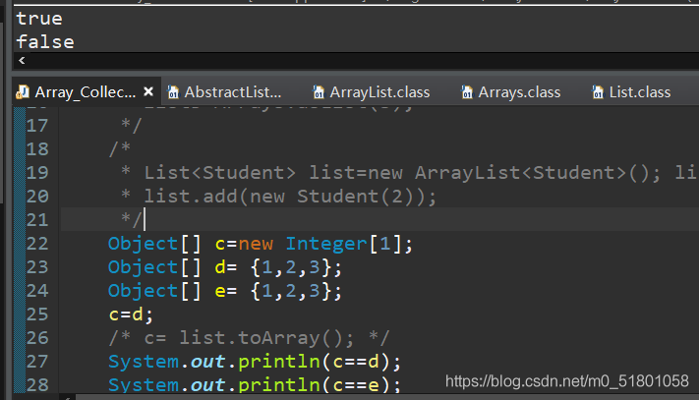Click line number 25 in the gutter
Screen dimensions: 699x400
(x=37, y=314)
